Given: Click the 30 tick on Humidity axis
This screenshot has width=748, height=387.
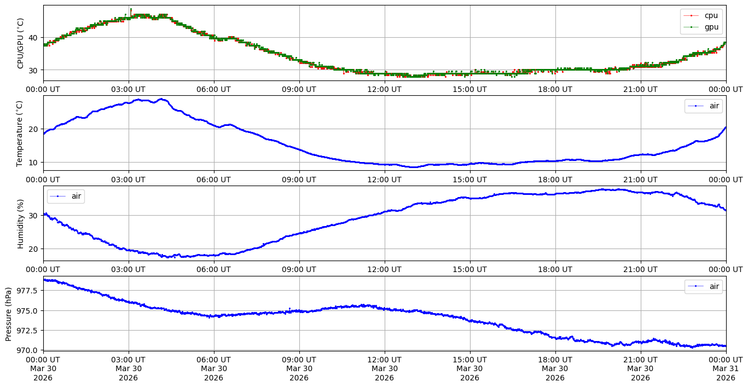Looking at the screenshot, I should coord(34,216).
